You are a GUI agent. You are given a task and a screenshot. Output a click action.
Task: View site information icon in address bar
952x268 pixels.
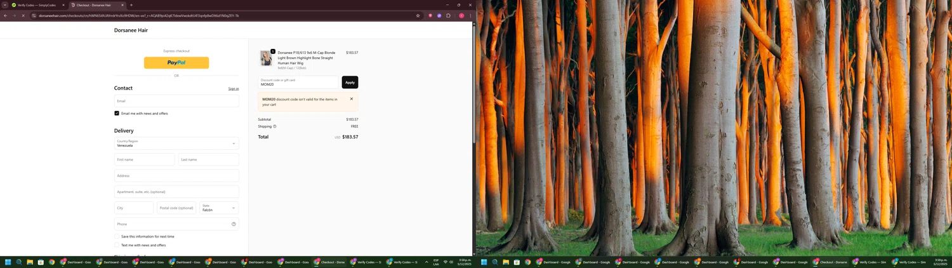pyautogui.click(x=34, y=15)
